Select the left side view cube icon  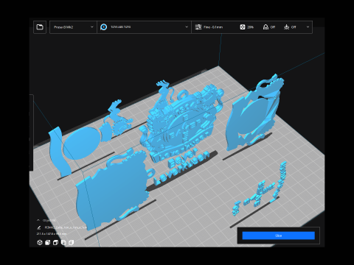[63, 242]
